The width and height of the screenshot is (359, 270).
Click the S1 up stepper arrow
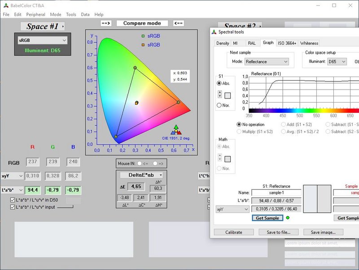(220, 92)
